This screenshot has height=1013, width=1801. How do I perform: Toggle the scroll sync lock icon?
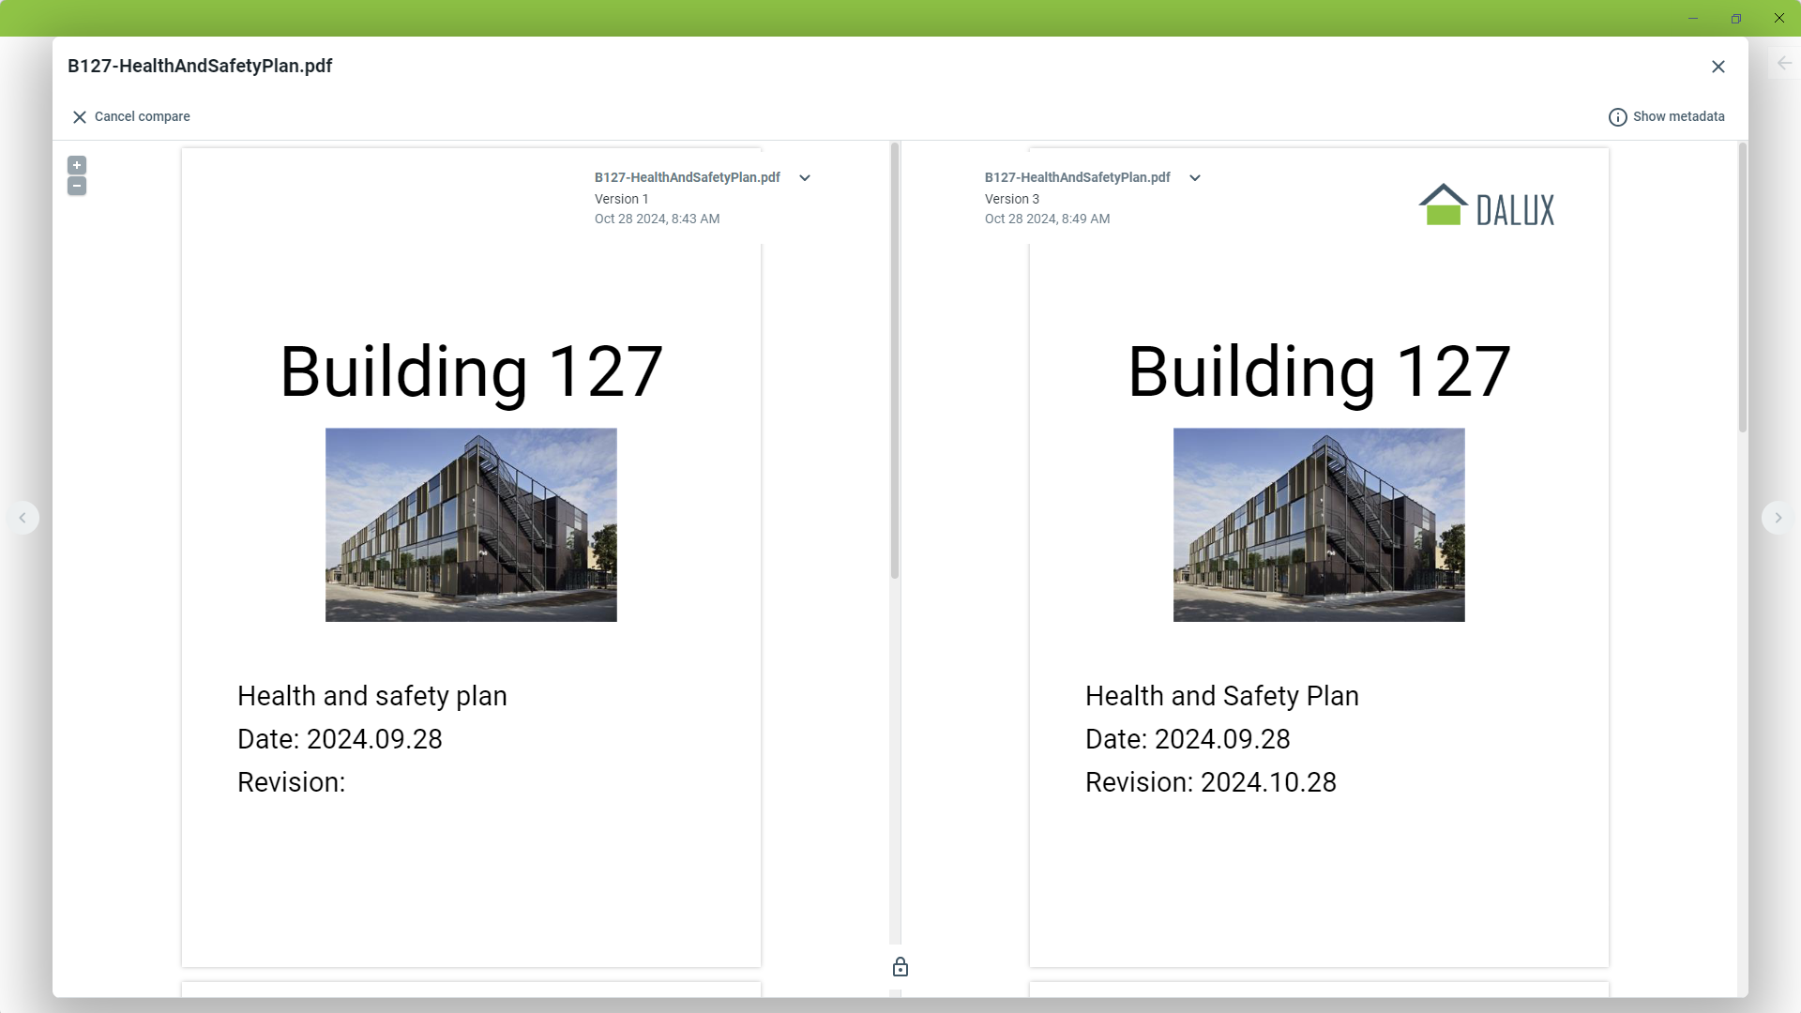coord(900,967)
